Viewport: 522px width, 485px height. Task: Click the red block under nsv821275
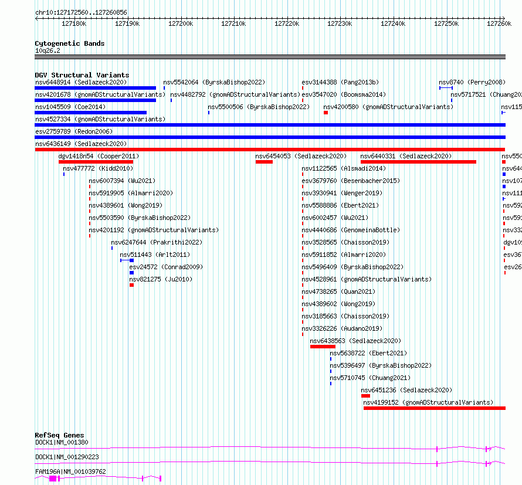click(x=131, y=285)
